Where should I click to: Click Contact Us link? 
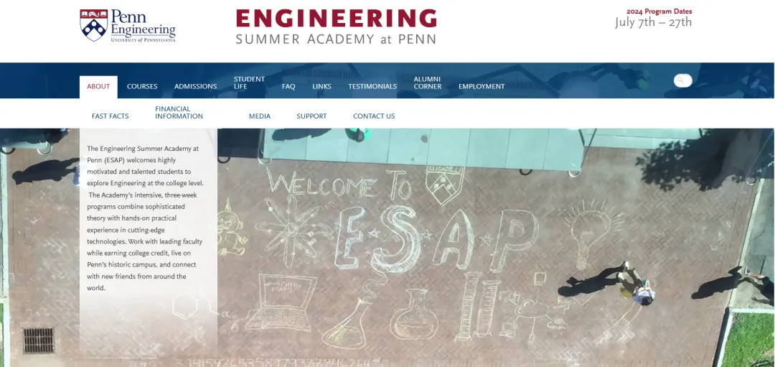click(x=374, y=116)
